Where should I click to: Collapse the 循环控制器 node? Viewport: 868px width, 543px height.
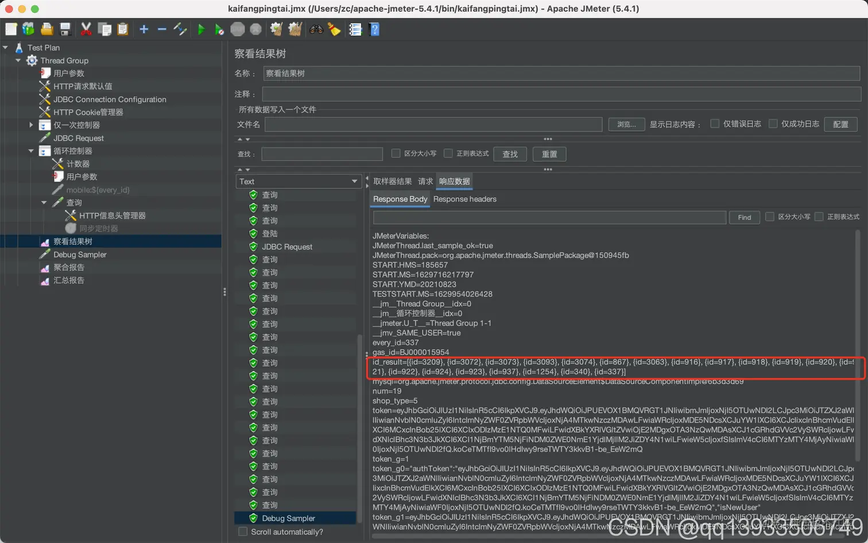[x=31, y=151]
